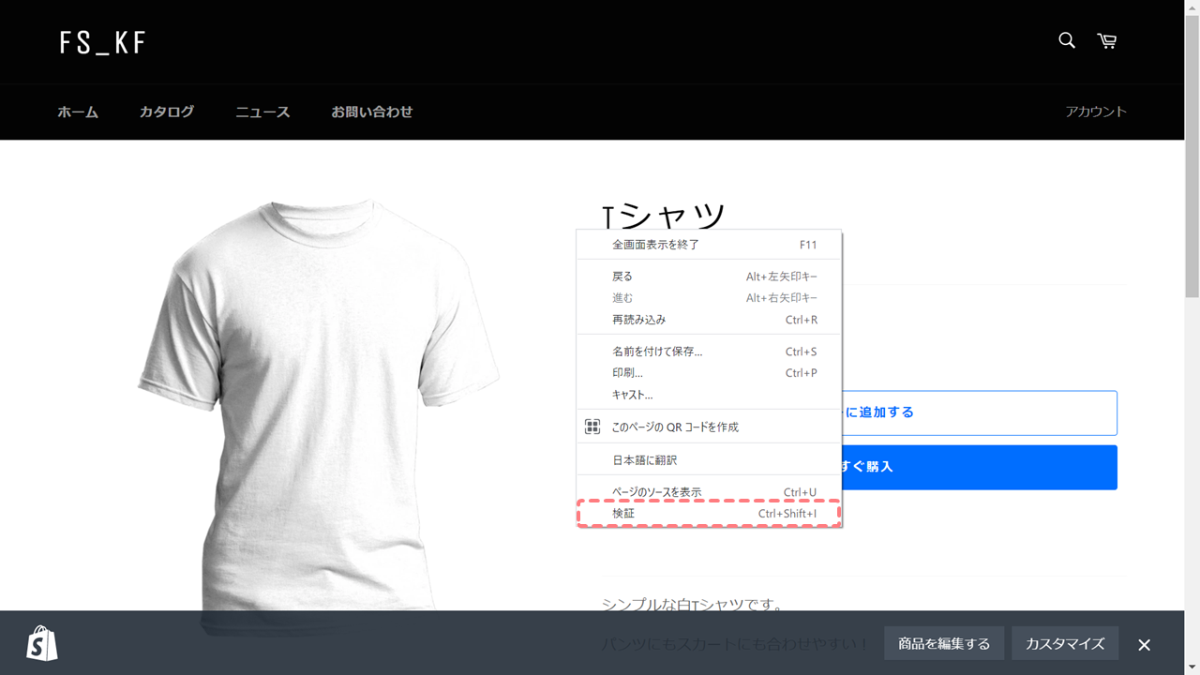Click the Tシャツ product title
Screen dimensions: 1200x675
point(664,216)
